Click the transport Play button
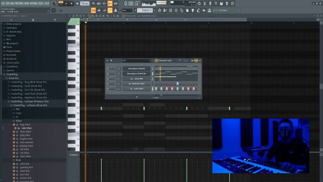Screen dimensions: 323x182 [x=66, y=4]
